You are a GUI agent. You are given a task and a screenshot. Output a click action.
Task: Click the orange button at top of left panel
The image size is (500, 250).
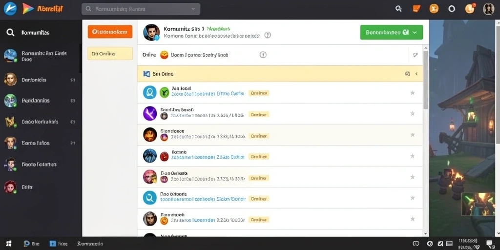click(110, 32)
